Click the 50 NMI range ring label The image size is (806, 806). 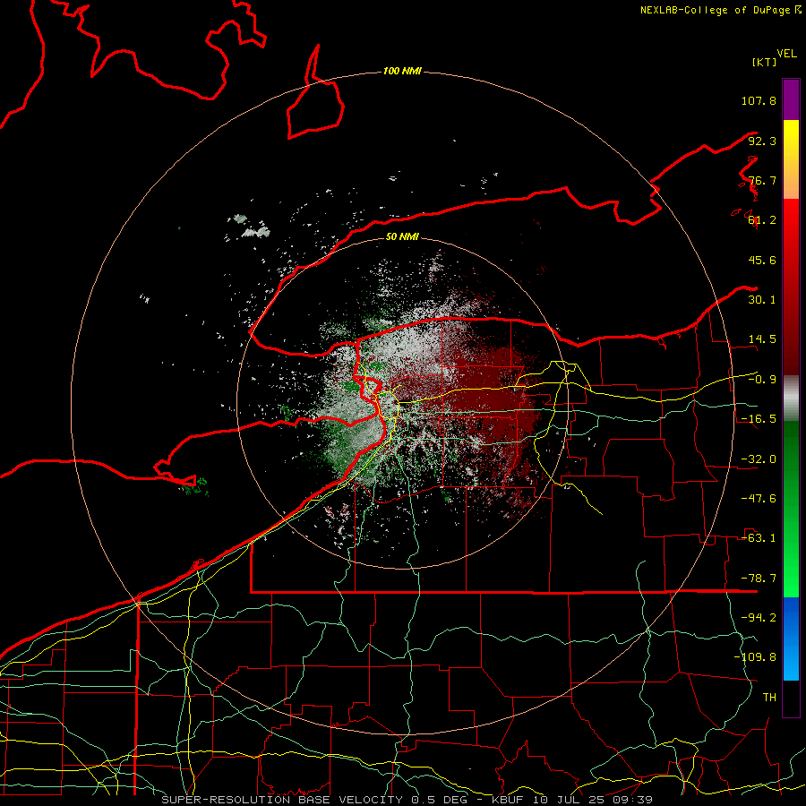coord(402,237)
